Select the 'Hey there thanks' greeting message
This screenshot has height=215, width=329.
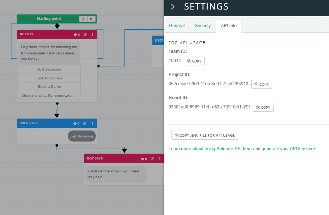(x=50, y=53)
